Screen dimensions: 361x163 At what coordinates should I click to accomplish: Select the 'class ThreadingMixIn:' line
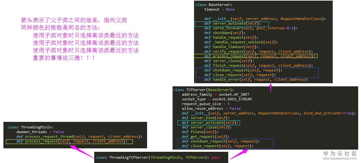(30, 127)
